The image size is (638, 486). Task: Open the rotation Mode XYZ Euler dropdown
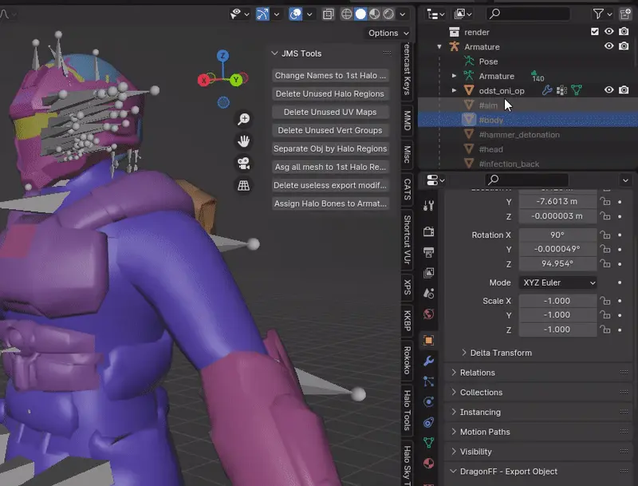point(557,283)
